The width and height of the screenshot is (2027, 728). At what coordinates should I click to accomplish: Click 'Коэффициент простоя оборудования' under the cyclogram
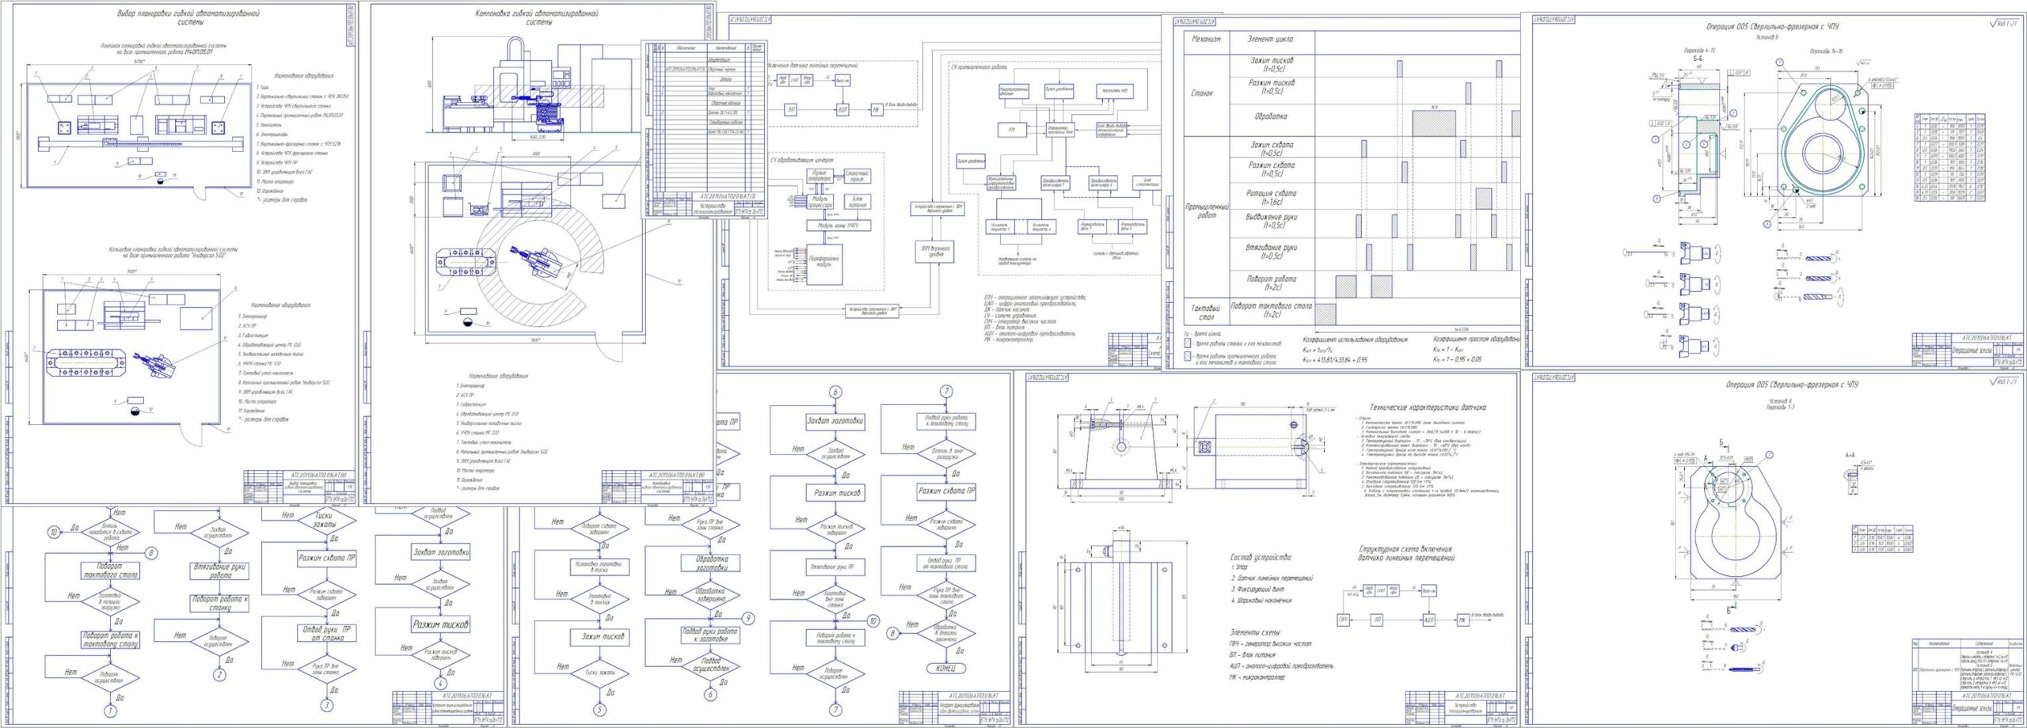1476,339
